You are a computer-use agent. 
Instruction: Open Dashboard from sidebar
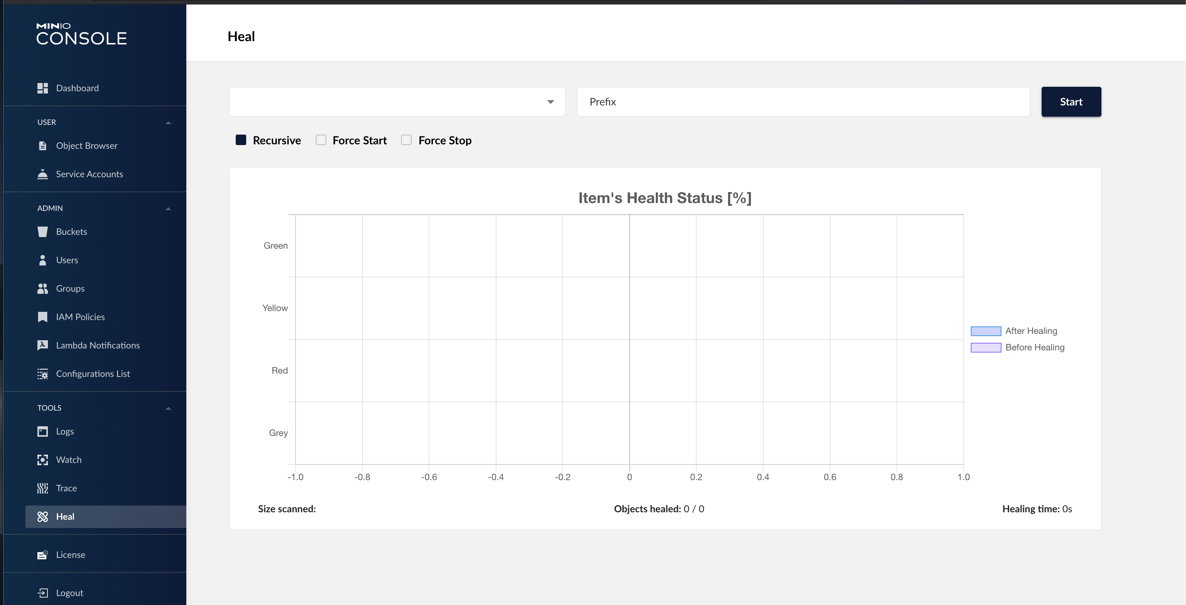point(77,88)
